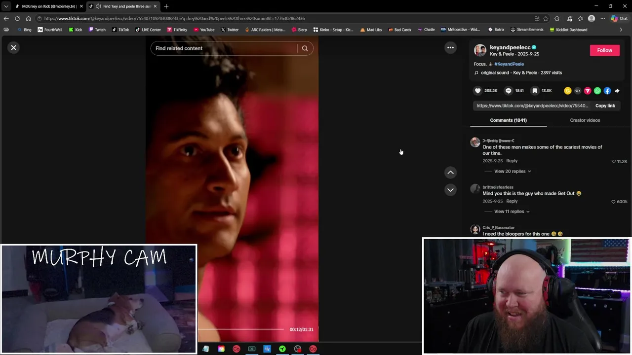The image size is (632, 355).
Task: Save the video with the bookmark icon
Action: 535,91
